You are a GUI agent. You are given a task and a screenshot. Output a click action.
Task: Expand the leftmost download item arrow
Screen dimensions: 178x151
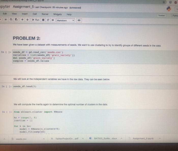point(4,139)
